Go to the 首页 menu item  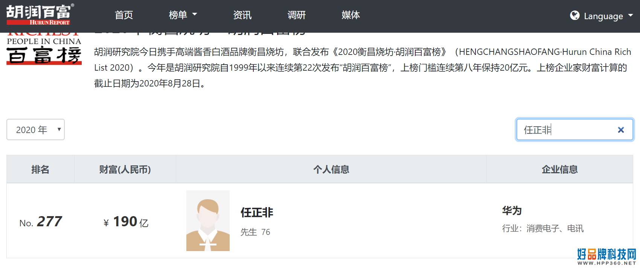[124, 15]
